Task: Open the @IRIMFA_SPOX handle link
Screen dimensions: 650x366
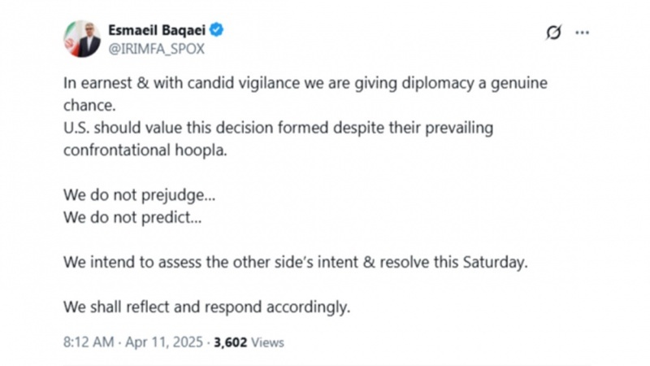Action: click(156, 49)
